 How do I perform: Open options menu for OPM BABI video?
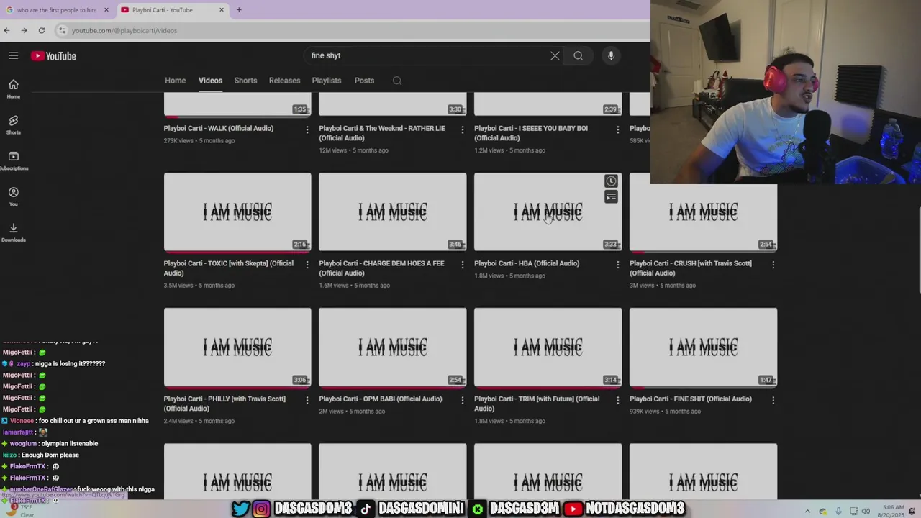coord(463,400)
